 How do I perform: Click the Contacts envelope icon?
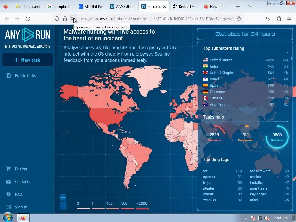click(8, 182)
